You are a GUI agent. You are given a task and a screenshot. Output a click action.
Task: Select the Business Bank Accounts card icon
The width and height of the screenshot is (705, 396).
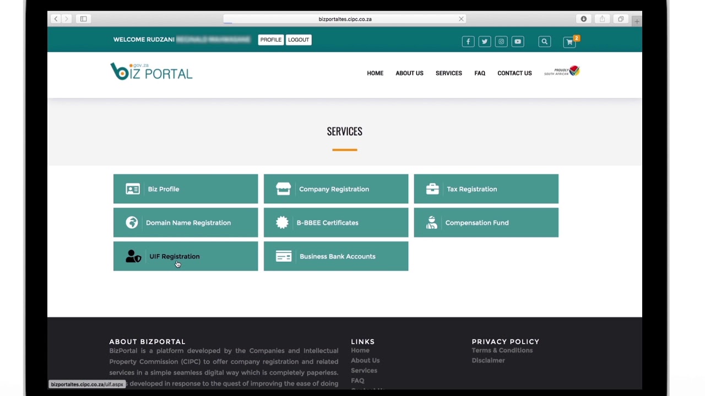point(283,256)
